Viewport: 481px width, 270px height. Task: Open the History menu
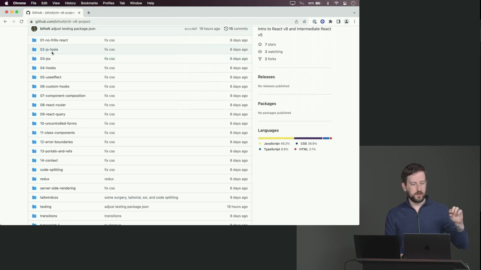(70, 3)
